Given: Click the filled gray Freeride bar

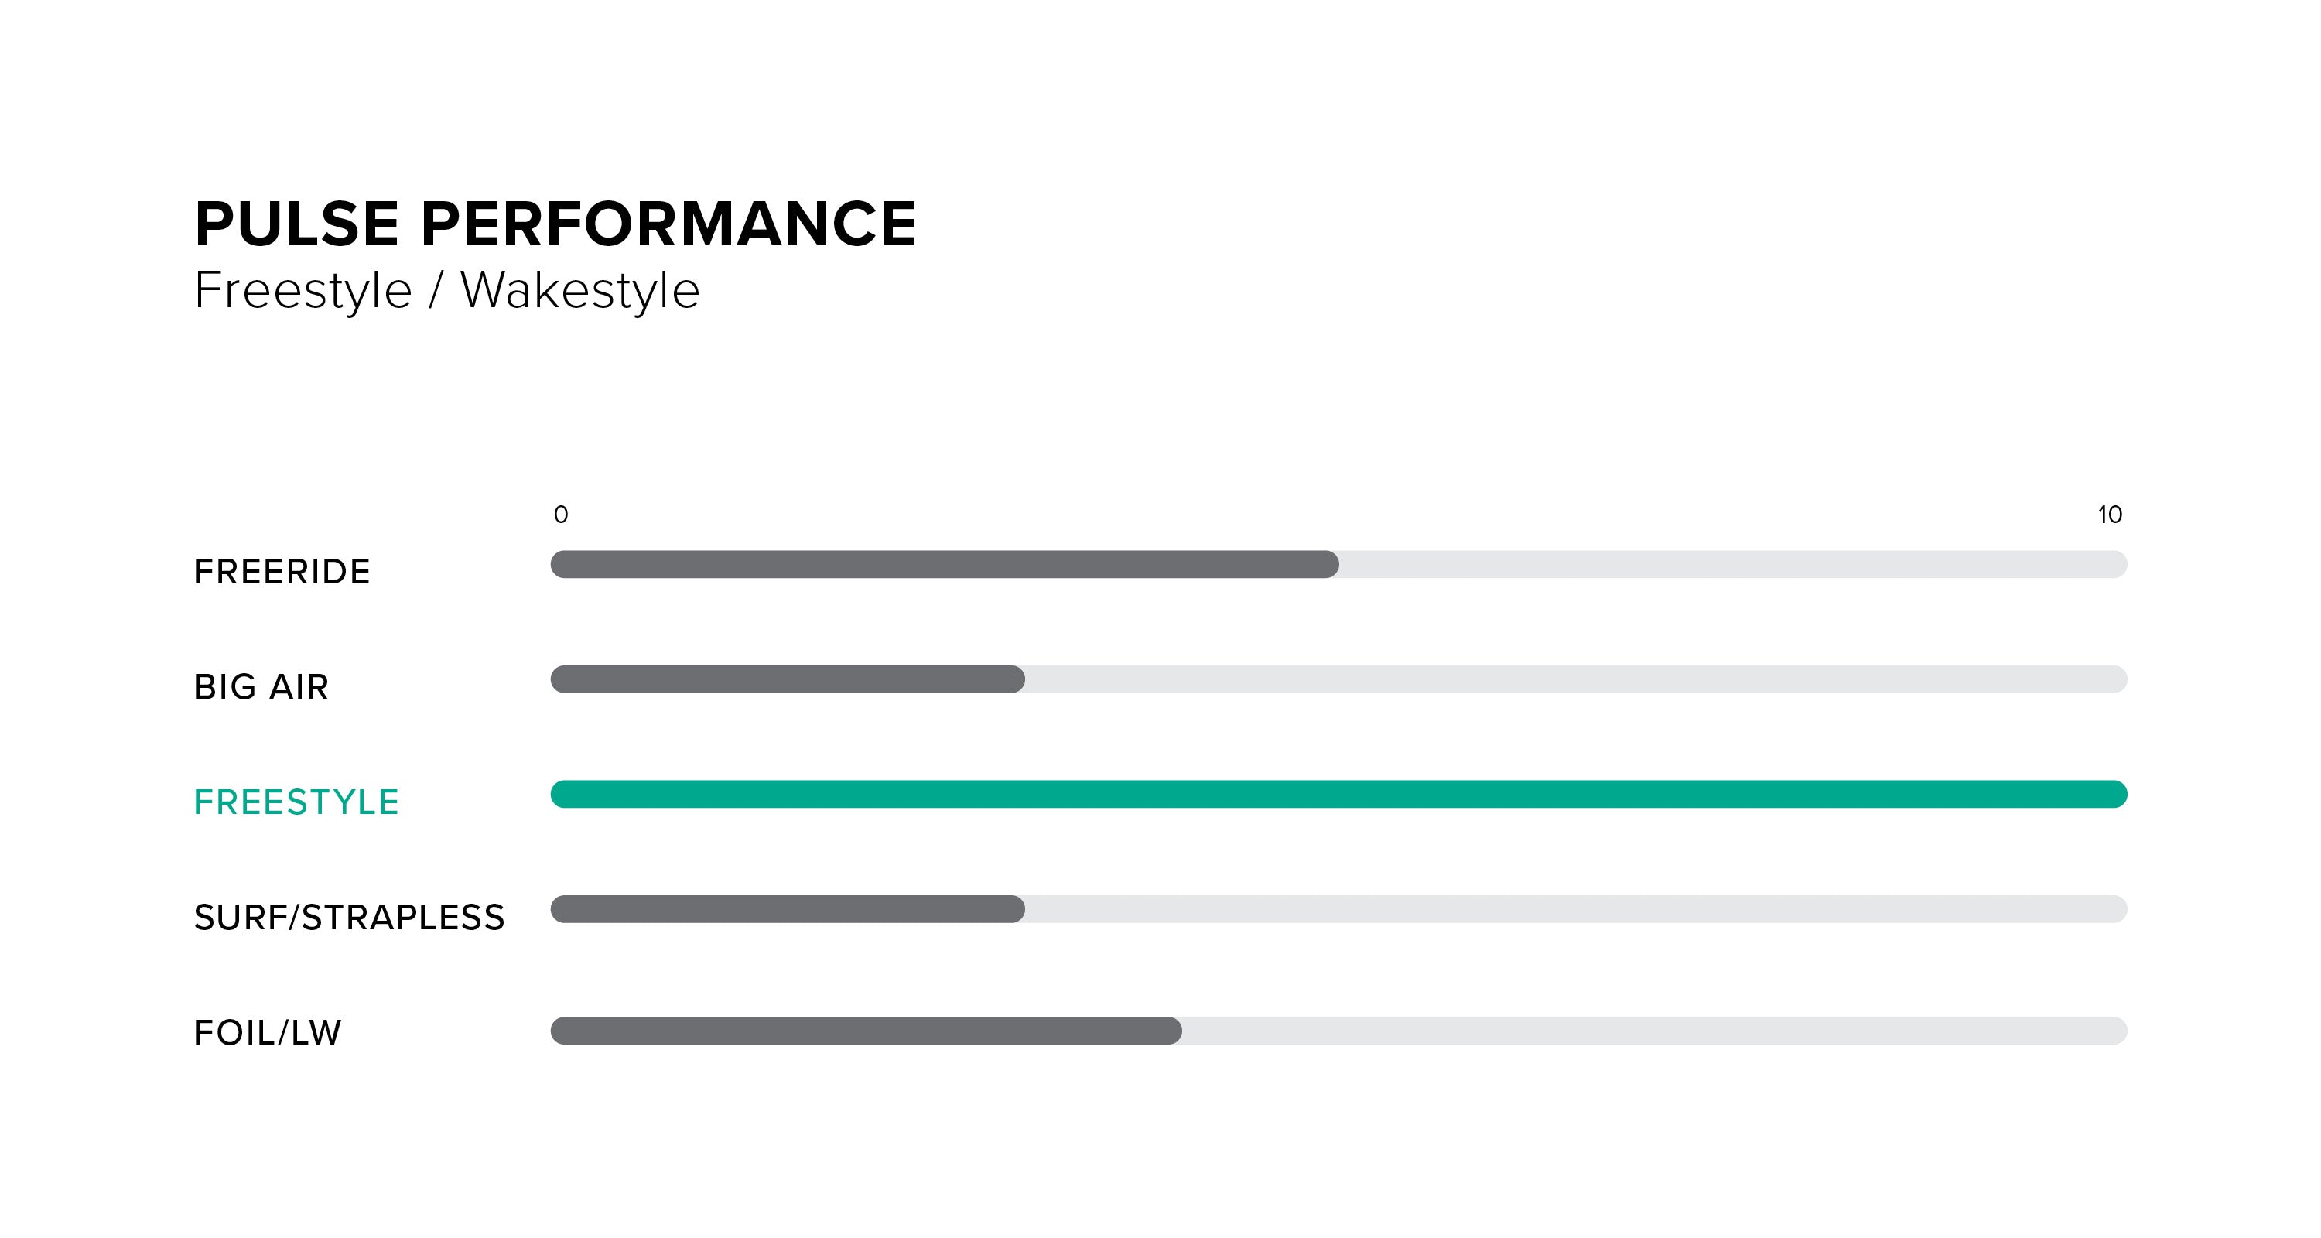Looking at the screenshot, I should click(944, 564).
